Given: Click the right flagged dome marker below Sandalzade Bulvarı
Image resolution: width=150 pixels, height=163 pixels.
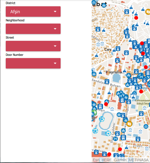Looking at the screenshot, I should tap(109, 92).
